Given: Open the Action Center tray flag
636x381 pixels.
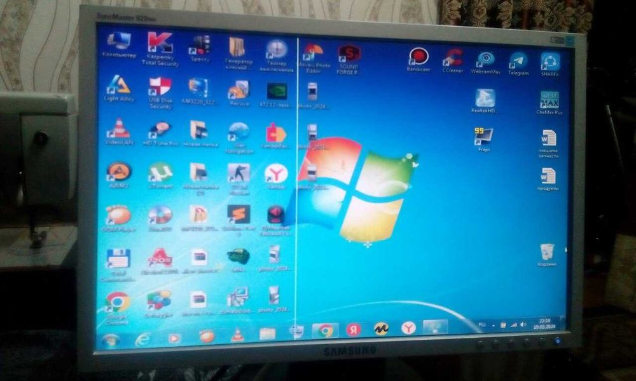Looking at the screenshot, I should [x=503, y=325].
